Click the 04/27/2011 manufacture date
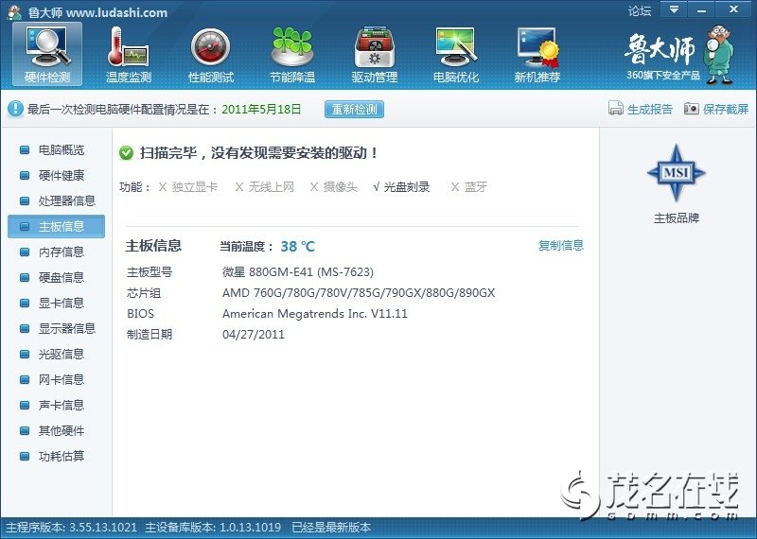The image size is (757, 539). click(x=254, y=335)
